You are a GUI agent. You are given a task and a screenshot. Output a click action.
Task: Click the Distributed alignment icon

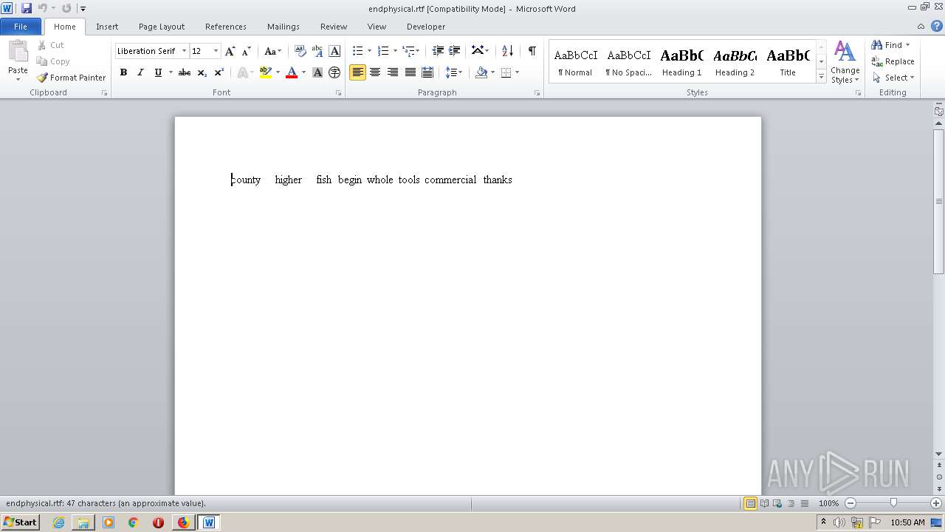(x=427, y=72)
